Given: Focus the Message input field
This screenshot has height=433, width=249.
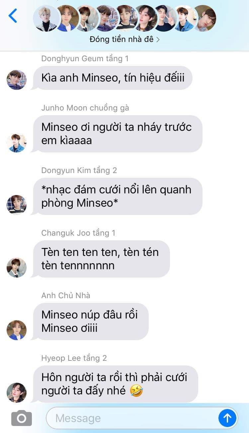Looking at the screenshot, I should pyautogui.click(x=133, y=418).
